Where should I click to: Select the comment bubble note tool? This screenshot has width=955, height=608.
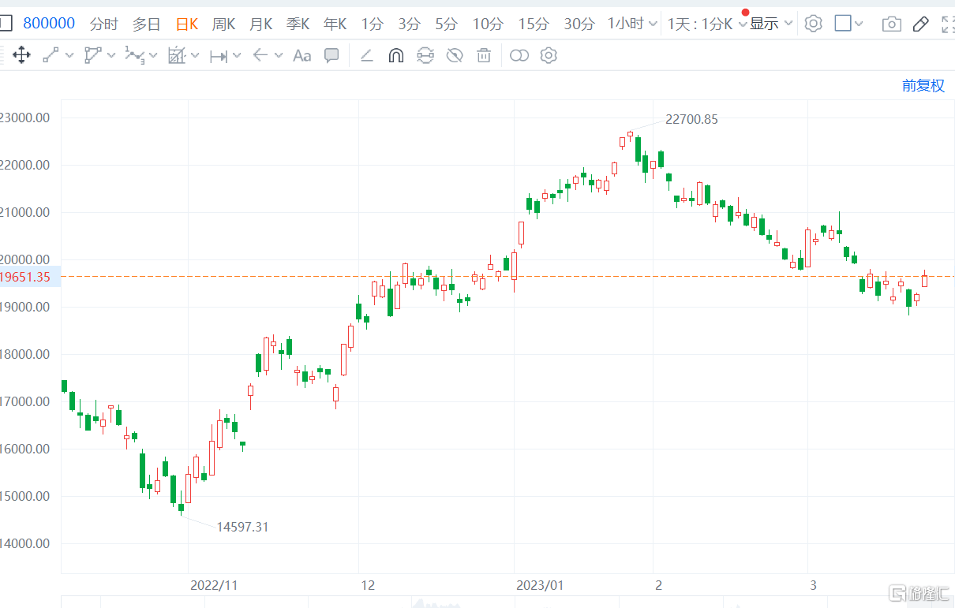coord(331,55)
